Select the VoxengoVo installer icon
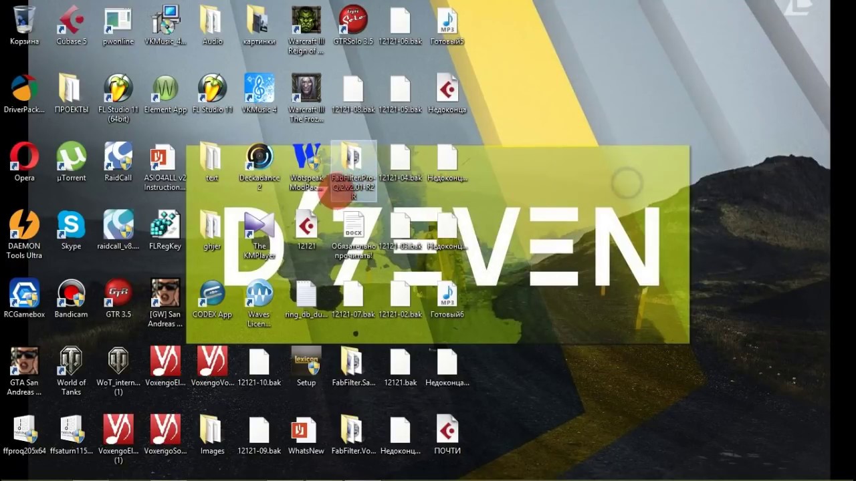This screenshot has width=856, height=481. 212,366
